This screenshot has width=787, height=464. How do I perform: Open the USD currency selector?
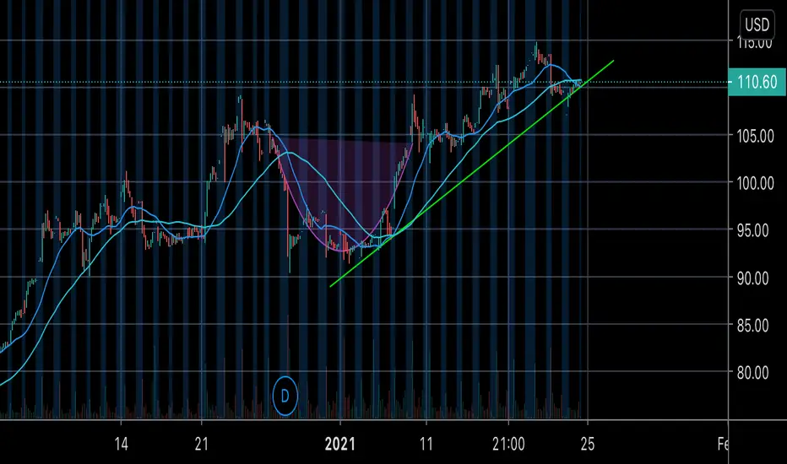tap(757, 24)
